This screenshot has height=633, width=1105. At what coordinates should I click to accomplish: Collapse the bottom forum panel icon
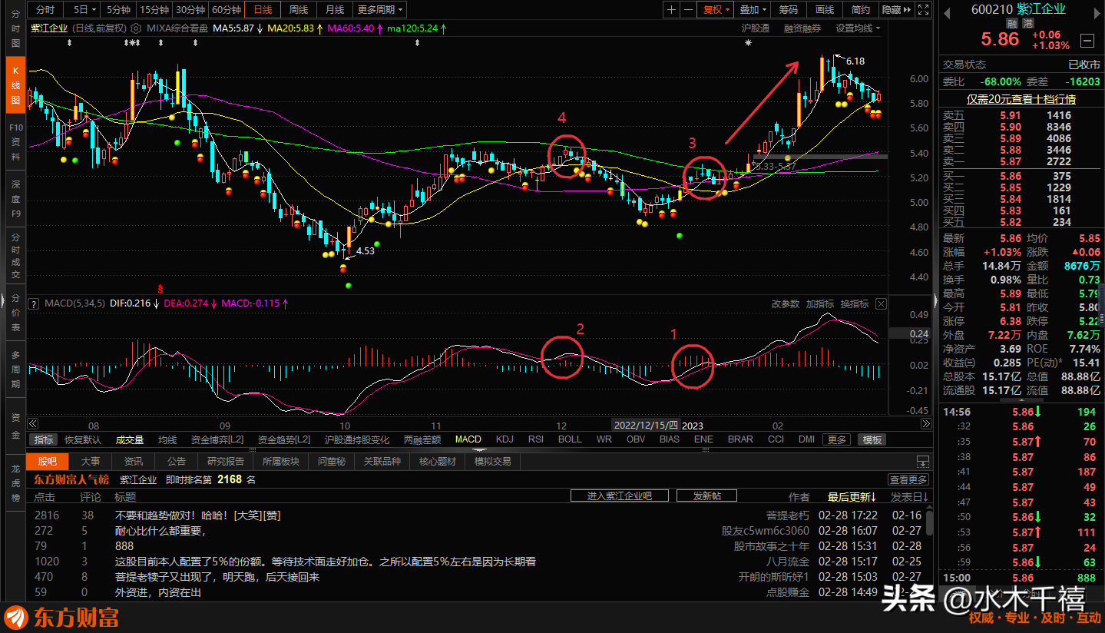click(923, 462)
